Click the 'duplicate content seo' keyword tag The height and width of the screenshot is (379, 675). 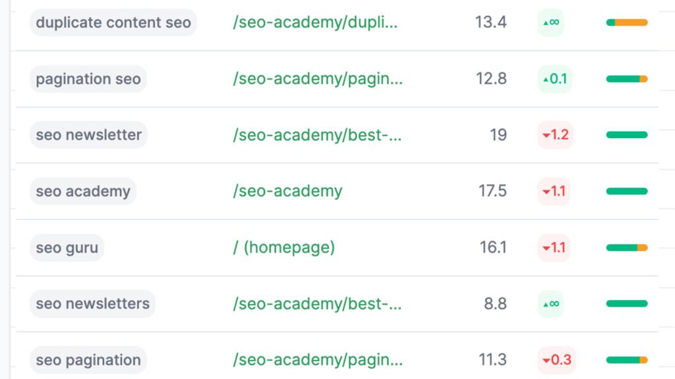[x=113, y=22]
